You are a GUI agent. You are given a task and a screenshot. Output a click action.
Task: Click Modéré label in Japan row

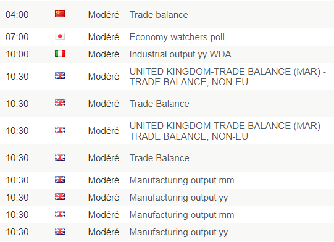pyautogui.click(x=104, y=37)
